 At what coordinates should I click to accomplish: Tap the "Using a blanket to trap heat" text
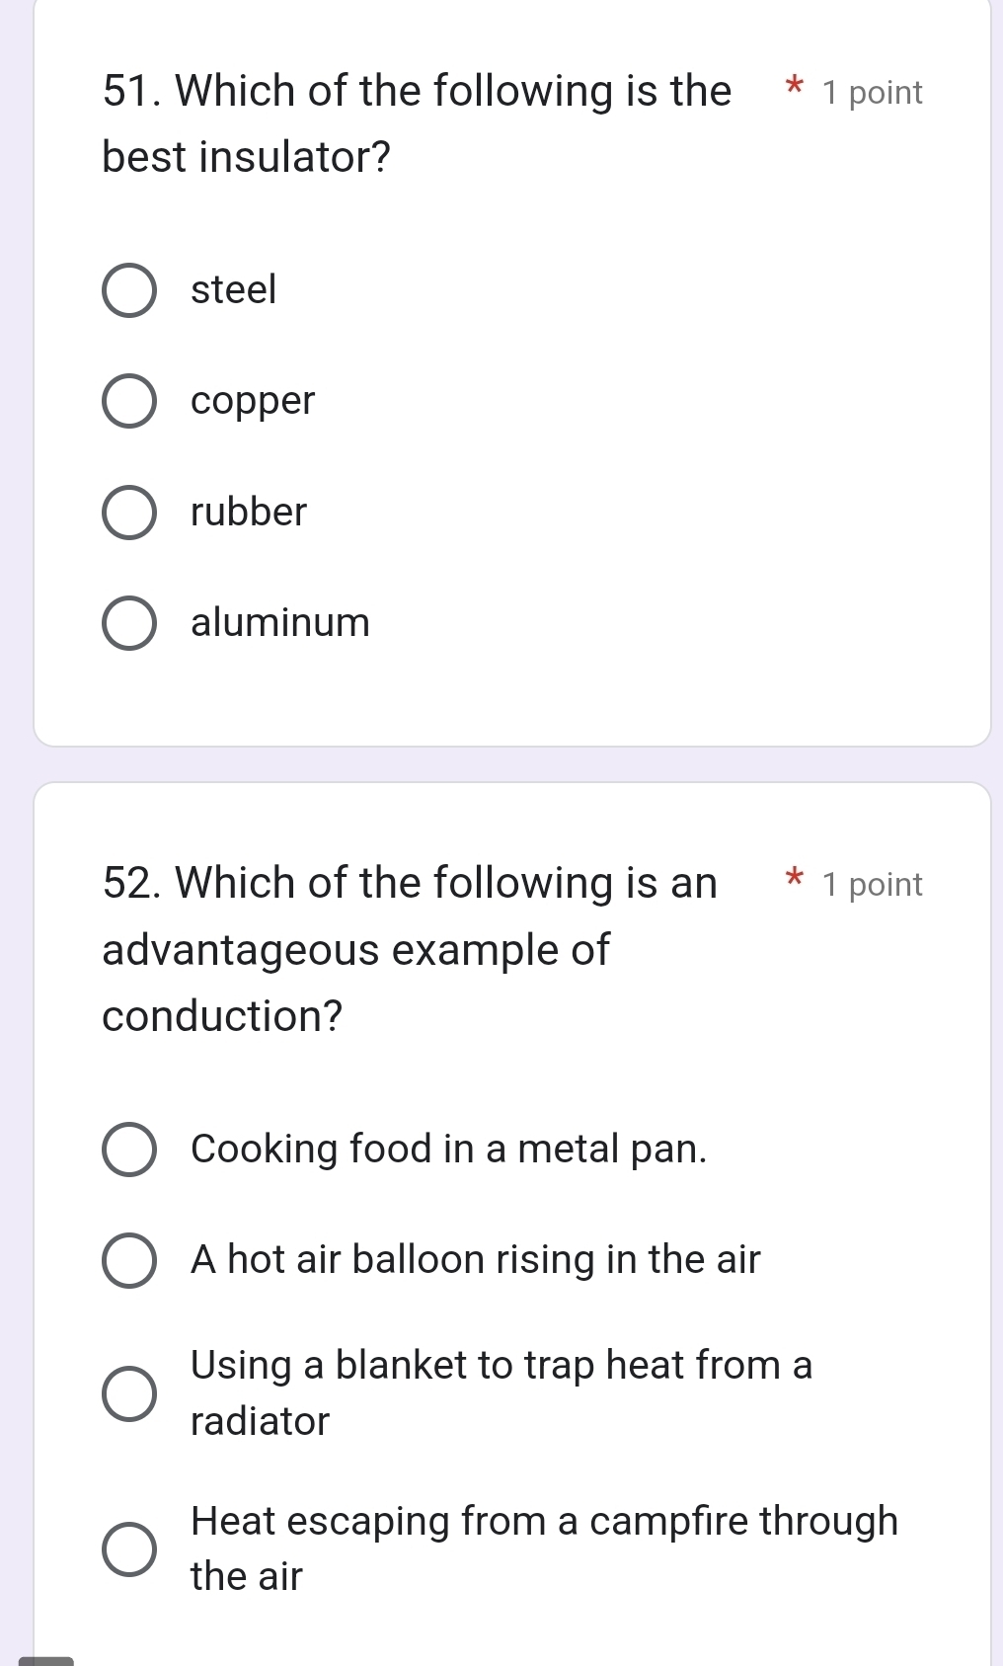(x=501, y=1366)
